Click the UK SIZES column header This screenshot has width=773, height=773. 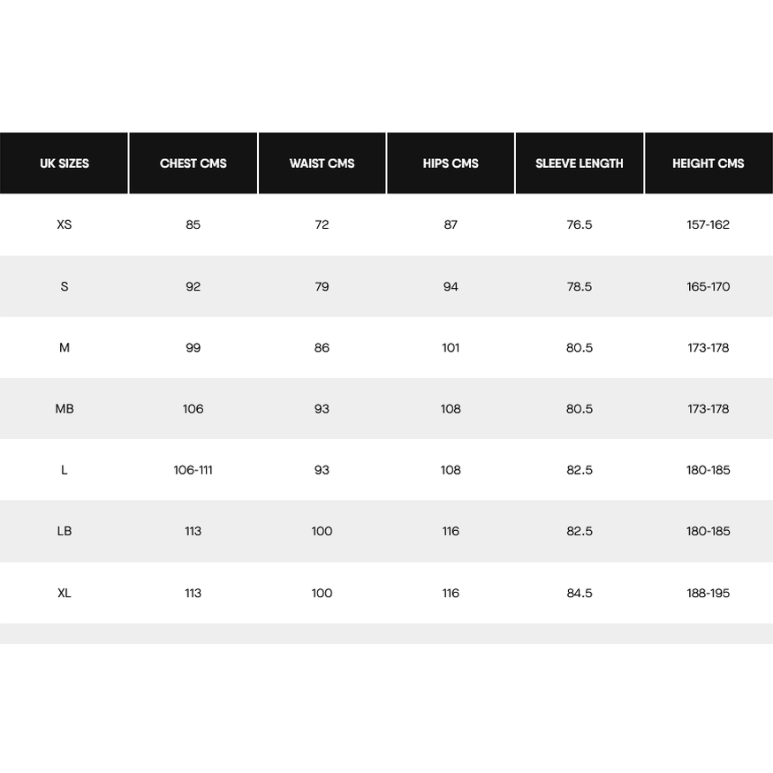(x=64, y=163)
